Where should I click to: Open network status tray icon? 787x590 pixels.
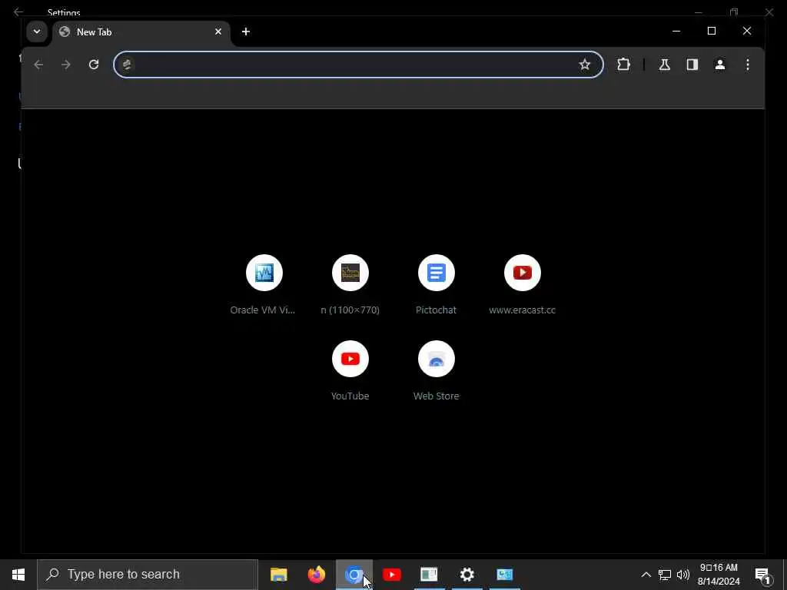pos(665,575)
